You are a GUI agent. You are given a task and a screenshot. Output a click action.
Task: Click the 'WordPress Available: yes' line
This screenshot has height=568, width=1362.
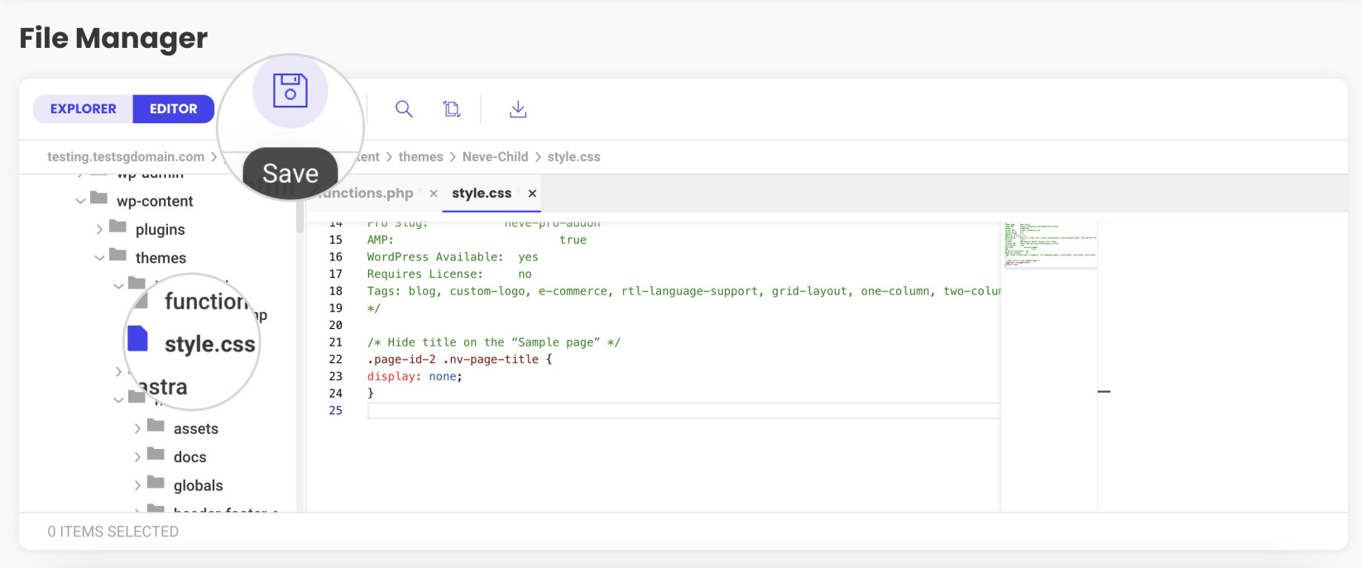(453, 257)
